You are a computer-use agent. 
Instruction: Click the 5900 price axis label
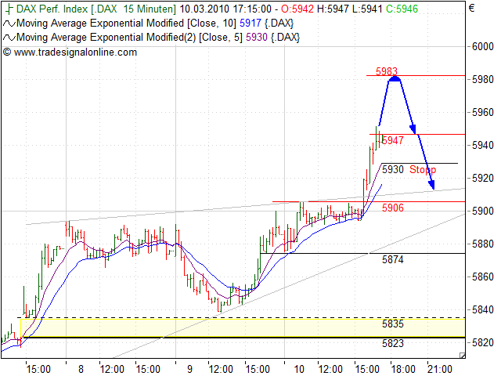point(483,211)
